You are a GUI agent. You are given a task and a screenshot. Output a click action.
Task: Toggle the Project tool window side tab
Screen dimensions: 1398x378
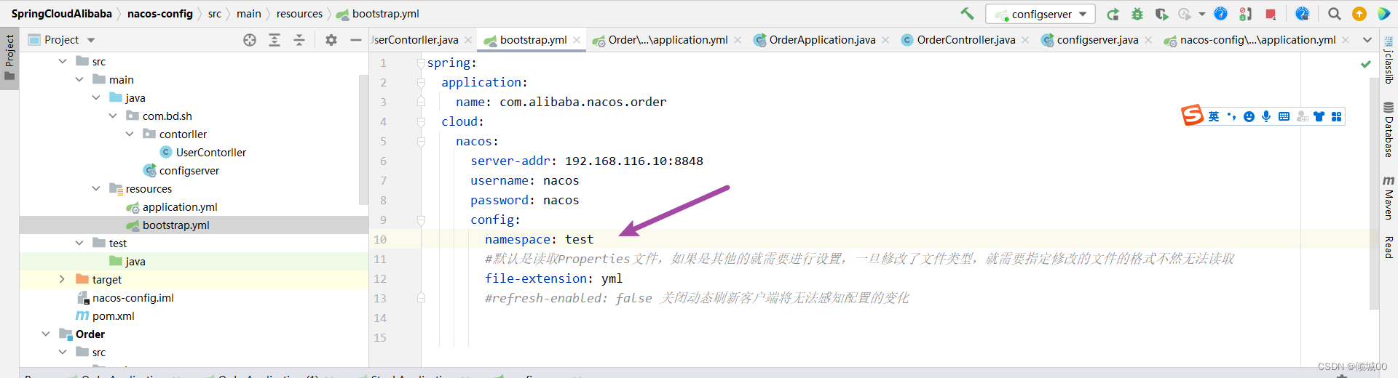point(9,58)
